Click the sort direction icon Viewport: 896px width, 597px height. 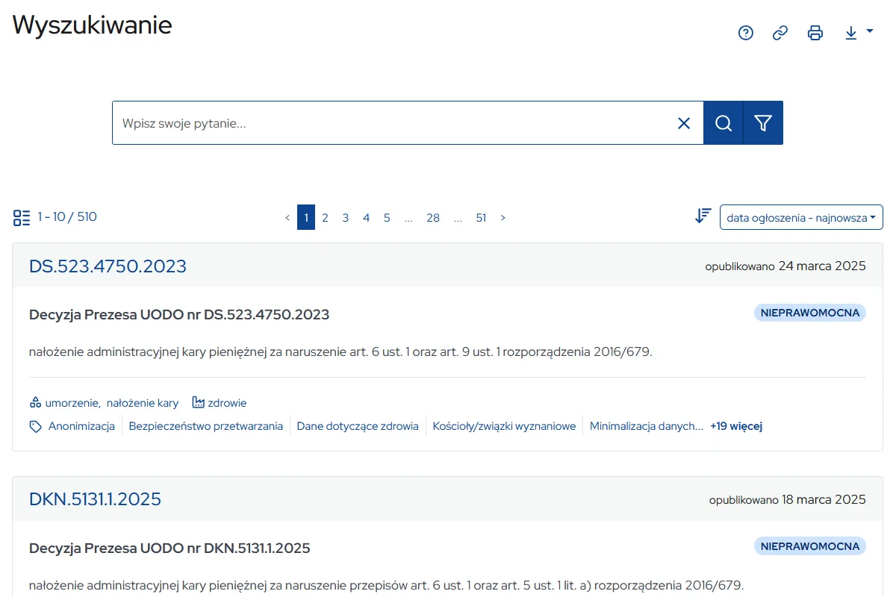coord(703,216)
